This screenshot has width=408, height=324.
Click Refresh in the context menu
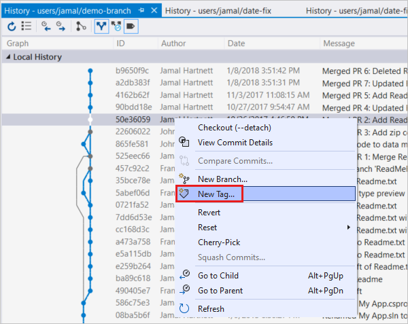point(211,308)
